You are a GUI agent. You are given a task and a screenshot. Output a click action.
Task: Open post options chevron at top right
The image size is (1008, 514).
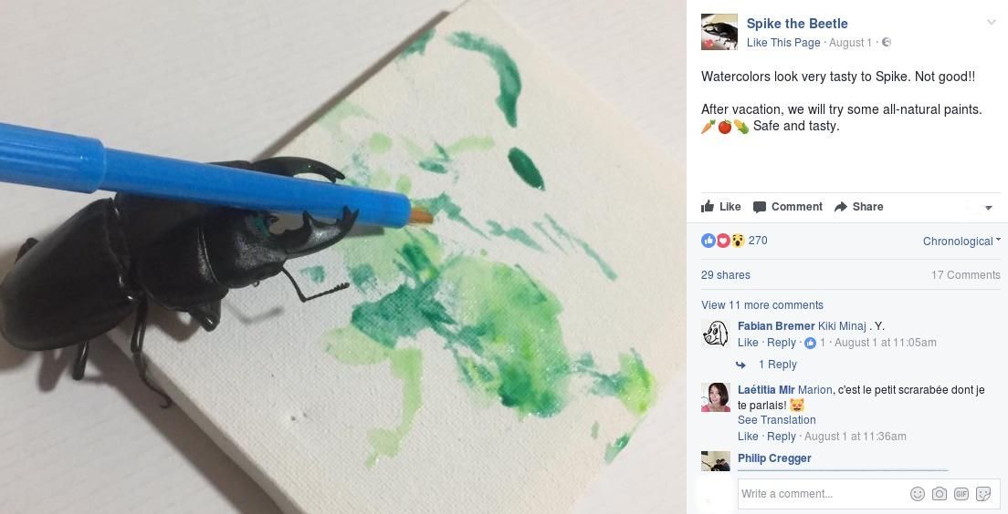[991, 23]
